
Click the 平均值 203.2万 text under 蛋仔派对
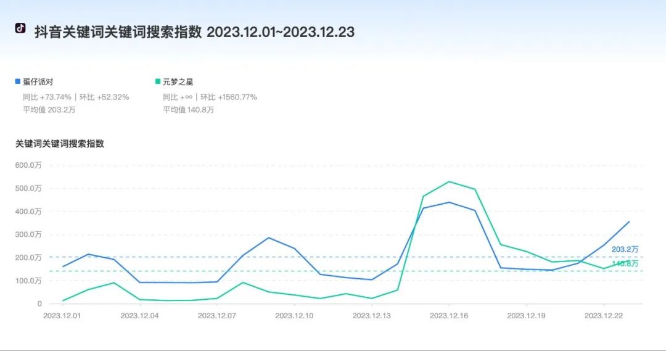pyautogui.click(x=48, y=110)
